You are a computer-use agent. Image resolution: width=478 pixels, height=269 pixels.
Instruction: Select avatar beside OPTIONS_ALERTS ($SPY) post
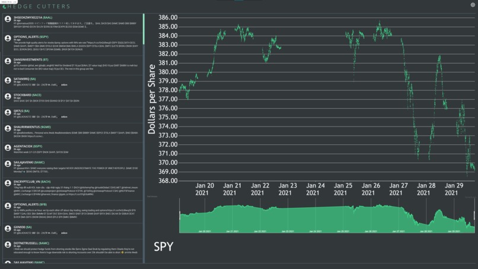pyautogui.click(x=8, y=38)
